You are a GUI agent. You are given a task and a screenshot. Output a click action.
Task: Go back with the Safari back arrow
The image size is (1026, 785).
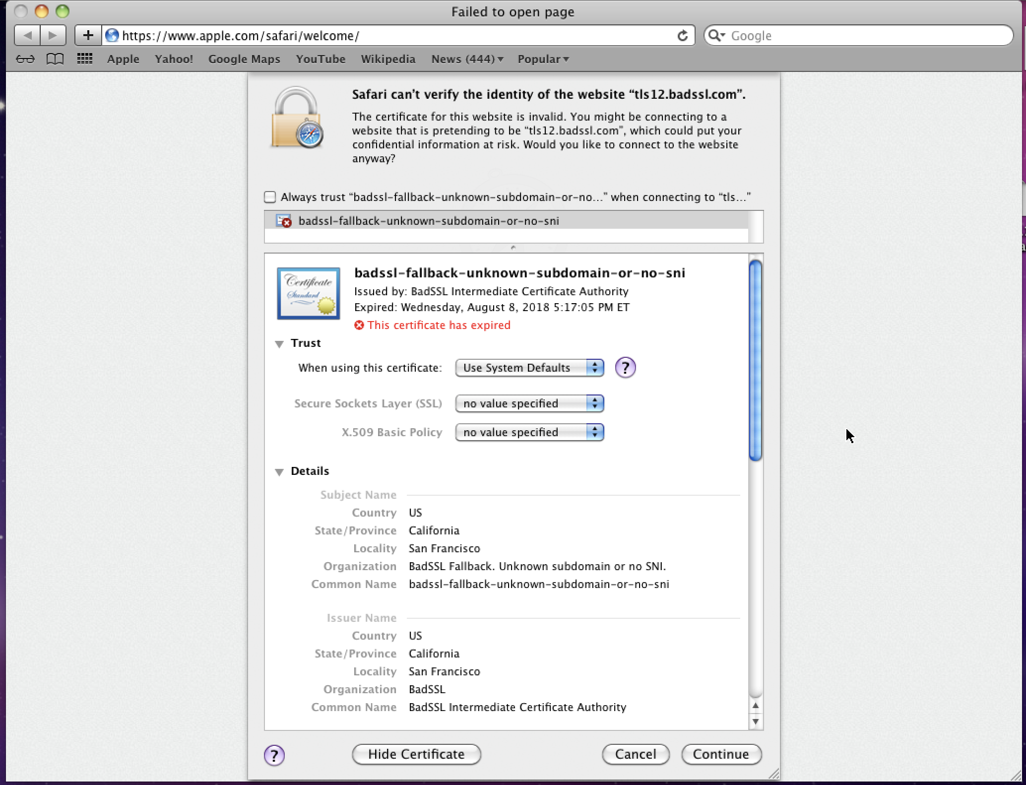pyautogui.click(x=28, y=36)
